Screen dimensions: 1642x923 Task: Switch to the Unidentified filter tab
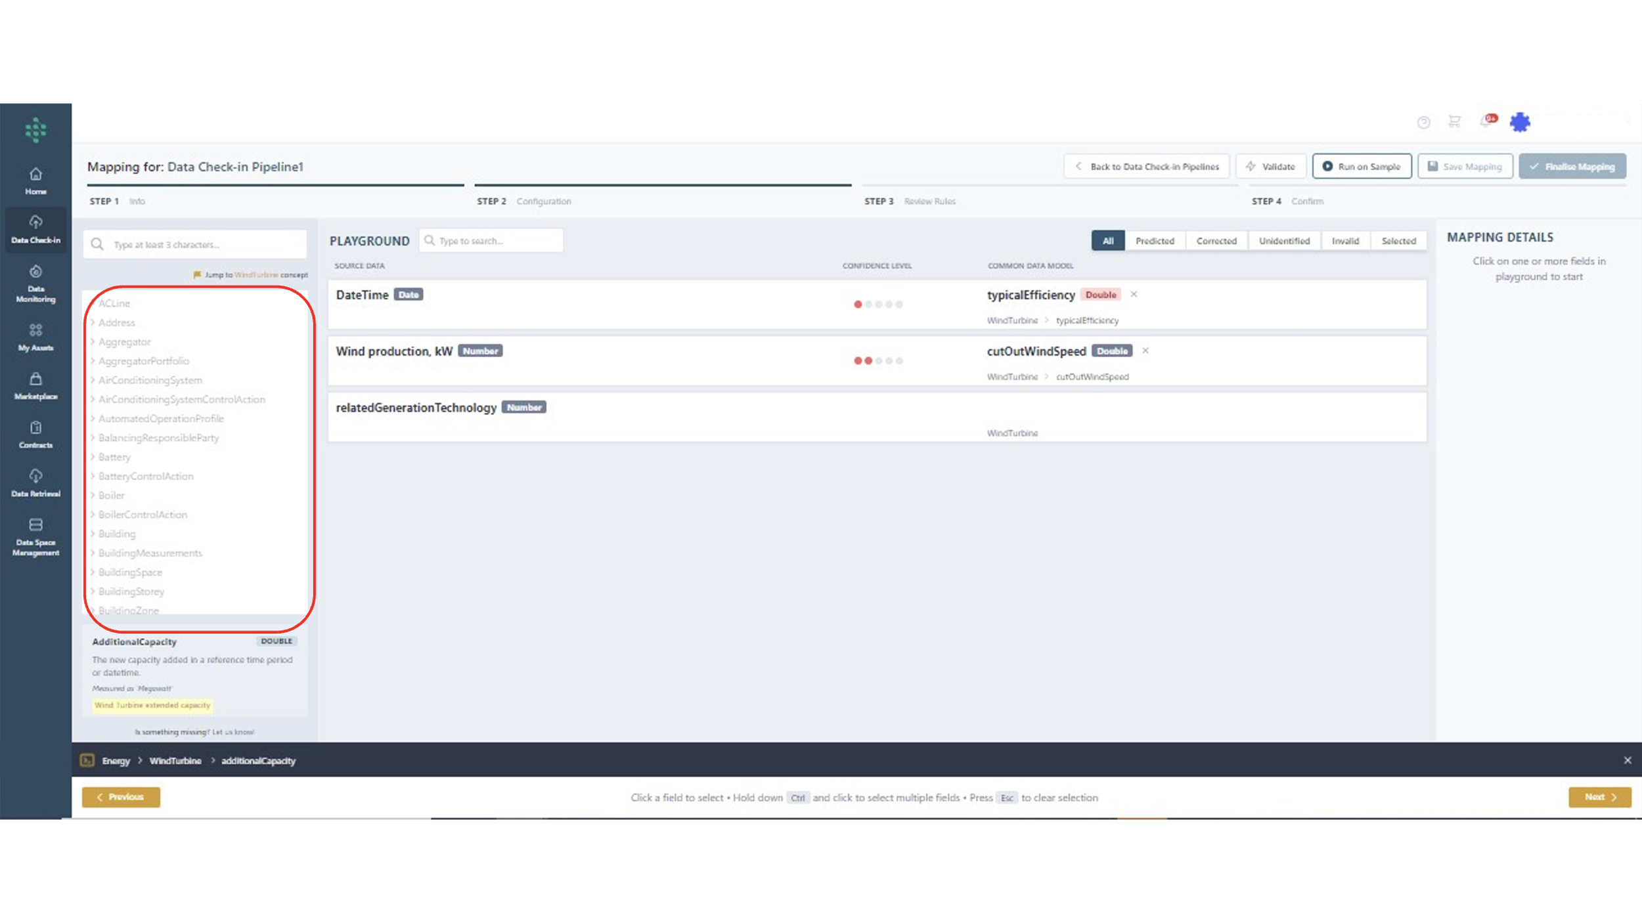(x=1283, y=241)
